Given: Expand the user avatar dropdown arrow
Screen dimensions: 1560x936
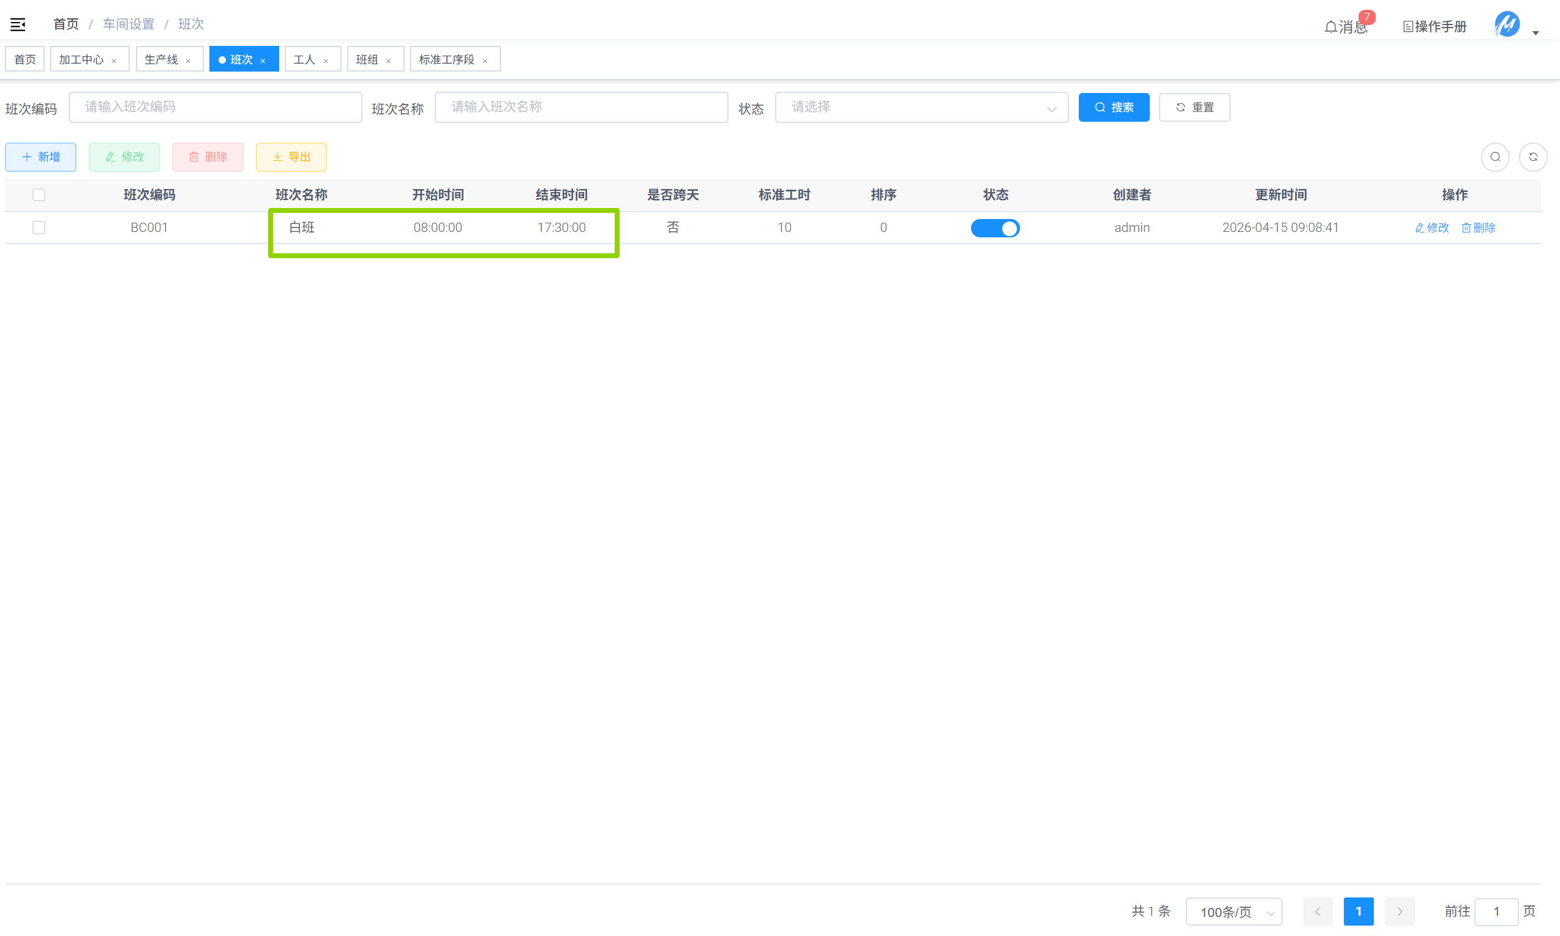Looking at the screenshot, I should pos(1536,33).
